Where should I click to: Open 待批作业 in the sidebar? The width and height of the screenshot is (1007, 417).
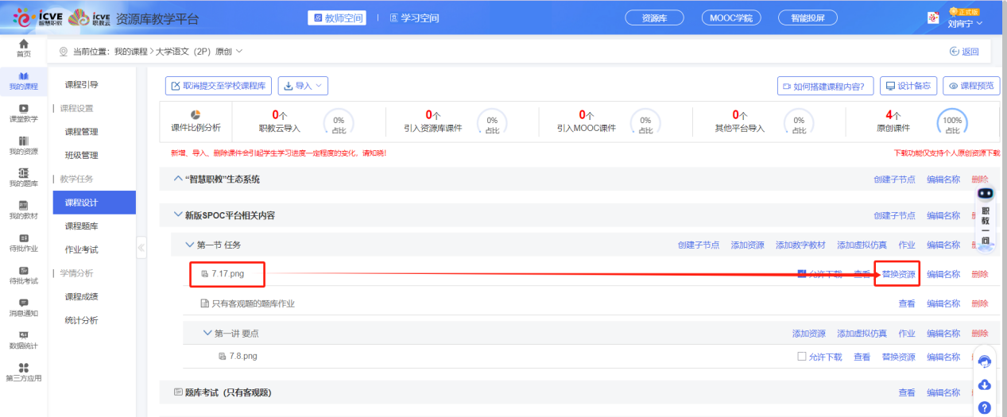(x=24, y=242)
